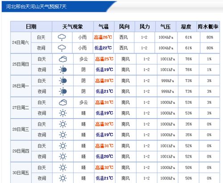Image resolution: width=223 pixels, height=183 pixels.
Task: Click 25日 夜间 低温19℃ value
Action: point(104,70)
